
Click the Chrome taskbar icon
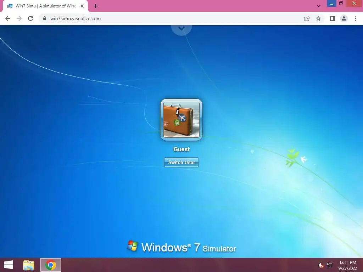point(51,265)
